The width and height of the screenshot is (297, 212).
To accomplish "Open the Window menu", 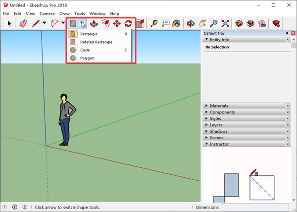I will coord(98,14).
